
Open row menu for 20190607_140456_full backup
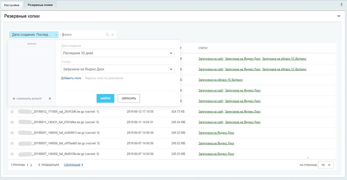(x=12, y=154)
